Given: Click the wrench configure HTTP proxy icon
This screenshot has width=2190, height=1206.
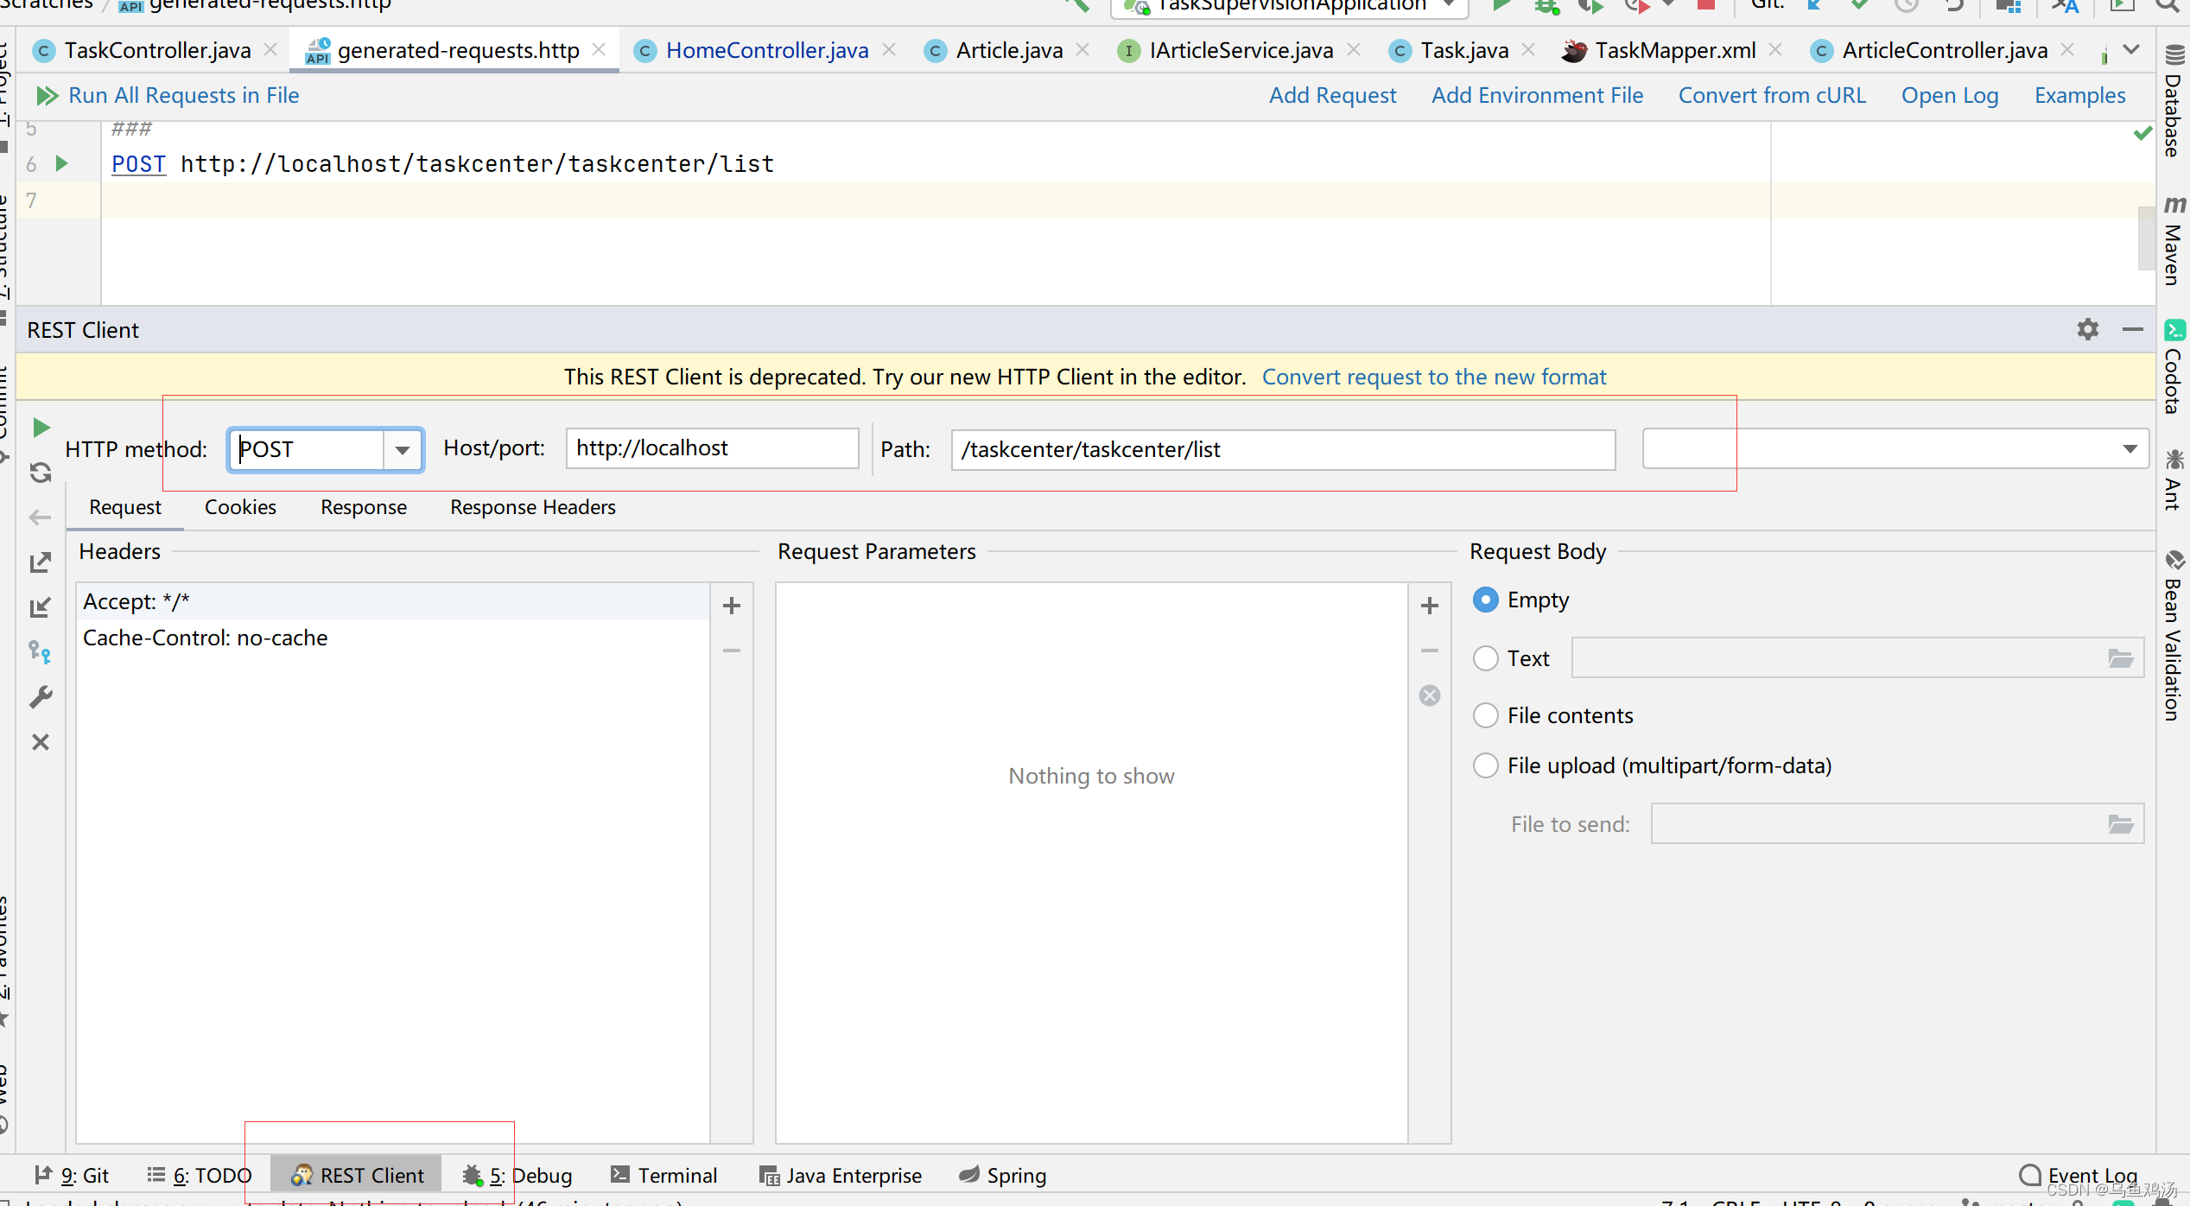Looking at the screenshot, I should click(x=41, y=697).
